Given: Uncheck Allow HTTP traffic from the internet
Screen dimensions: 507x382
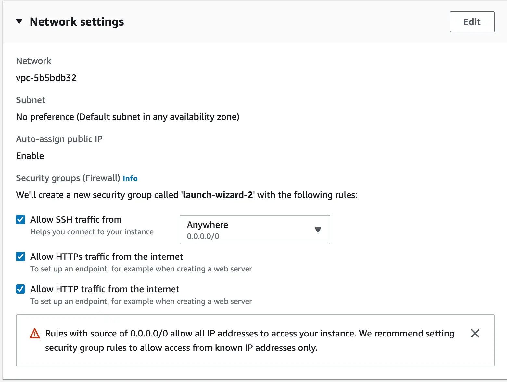Looking at the screenshot, I should point(20,289).
